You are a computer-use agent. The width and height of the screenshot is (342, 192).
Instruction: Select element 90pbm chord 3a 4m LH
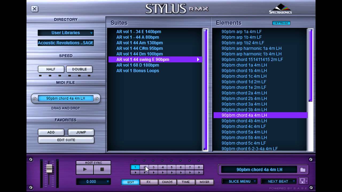point(261,104)
